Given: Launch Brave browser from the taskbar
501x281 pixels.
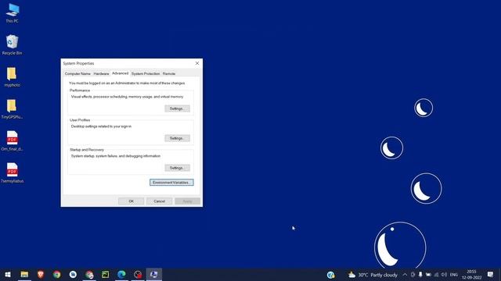Looking at the screenshot, I should (x=41, y=274).
